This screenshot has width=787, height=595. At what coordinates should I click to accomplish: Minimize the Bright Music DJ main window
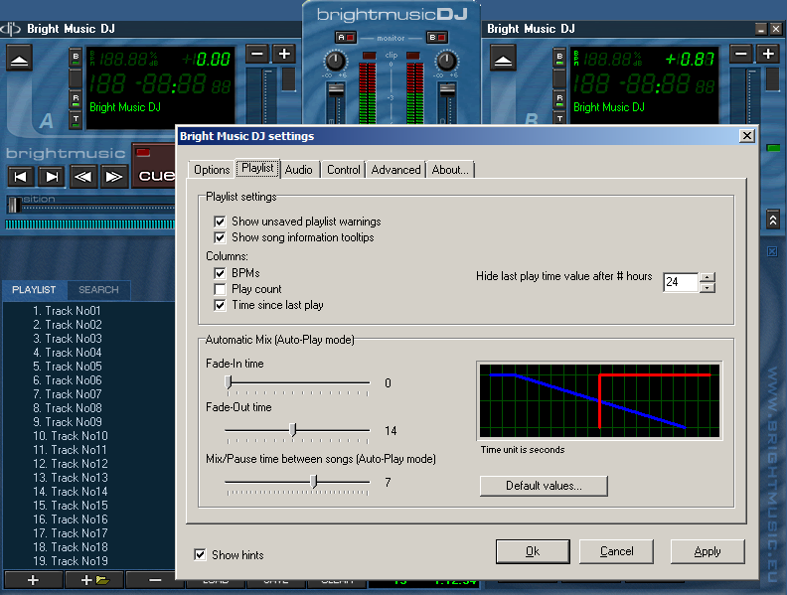761,29
